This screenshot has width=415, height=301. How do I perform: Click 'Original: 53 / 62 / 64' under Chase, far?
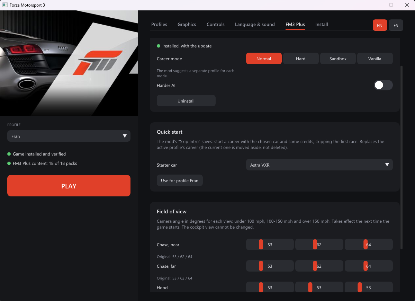coord(174,278)
